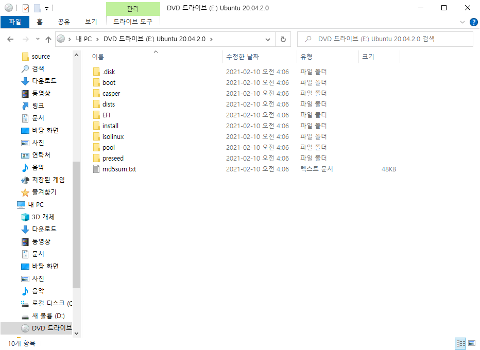This screenshot has height=350, width=480.
Task: Refresh the folder view
Action: (283, 39)
